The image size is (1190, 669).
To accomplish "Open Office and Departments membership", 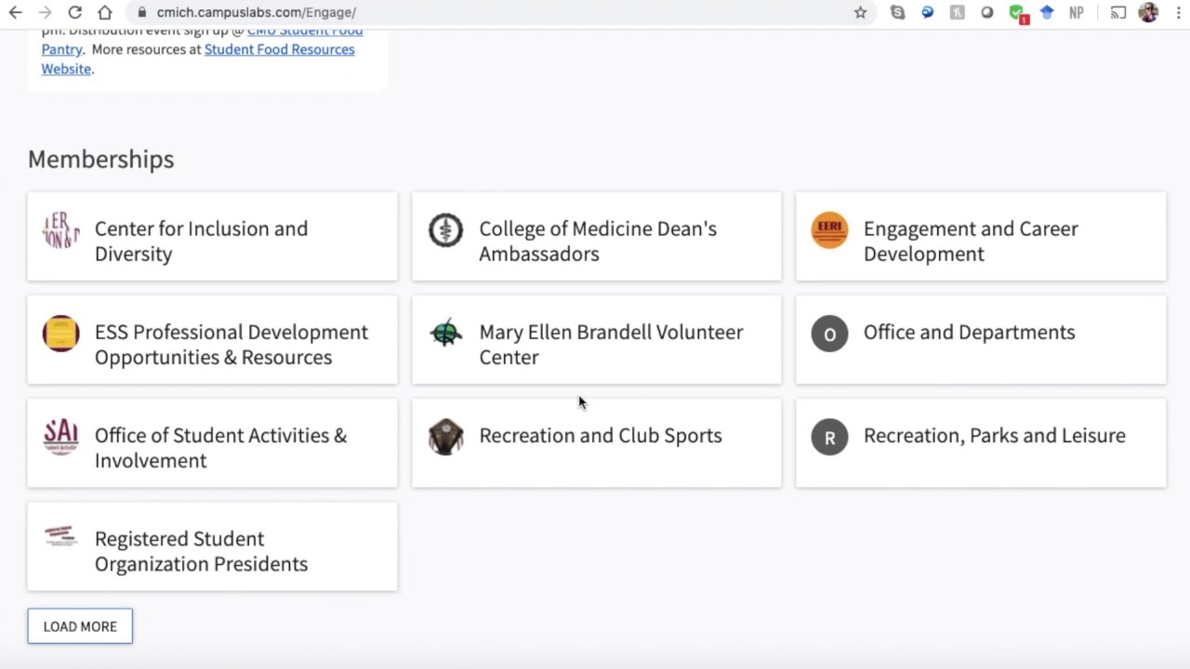I will [981, 339].
